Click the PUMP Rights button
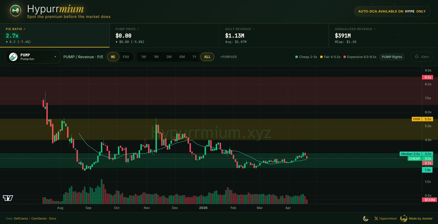Image resolution: width=438 pixels, height=224 pixels. 392,57
